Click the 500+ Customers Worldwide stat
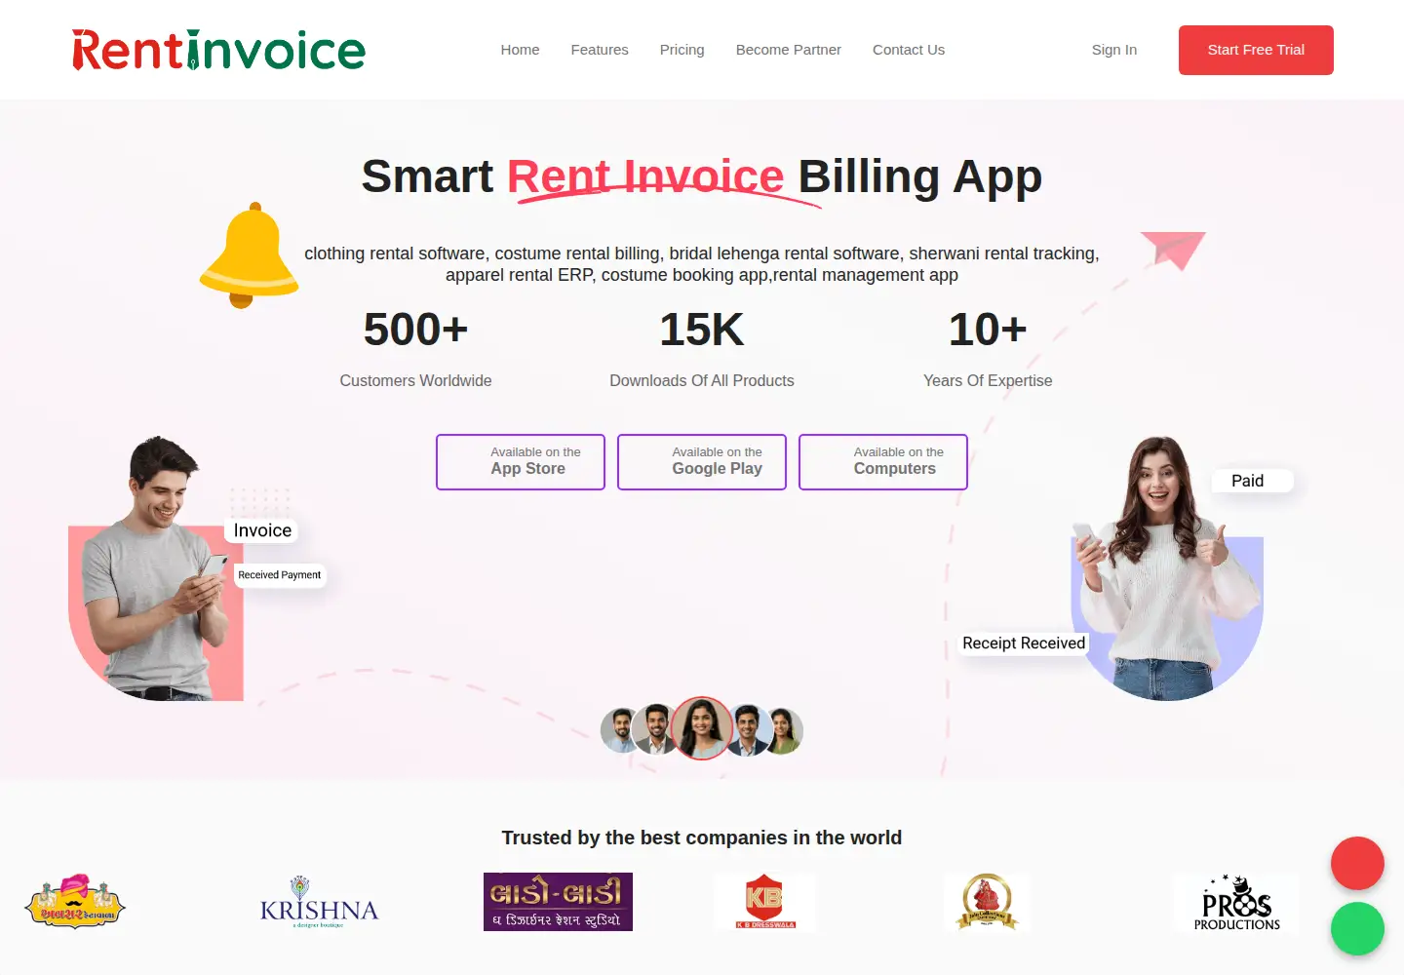The height and width of the screenshot is (975, 1404). [415, 349]
